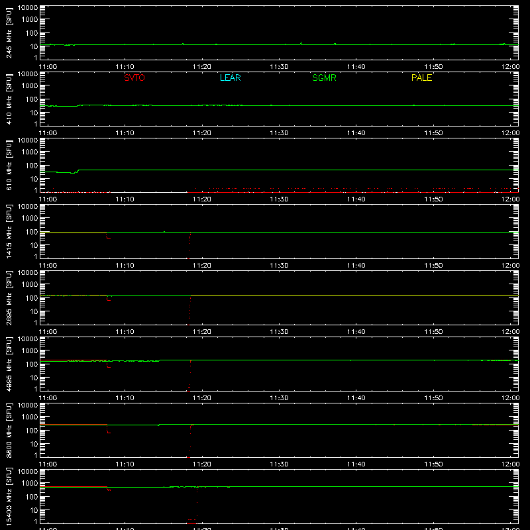The image size is (530, 530).
Task: Click the 10000 tick on 245 MHz axis
Action: pyautogui.click(x=28, y=8)
